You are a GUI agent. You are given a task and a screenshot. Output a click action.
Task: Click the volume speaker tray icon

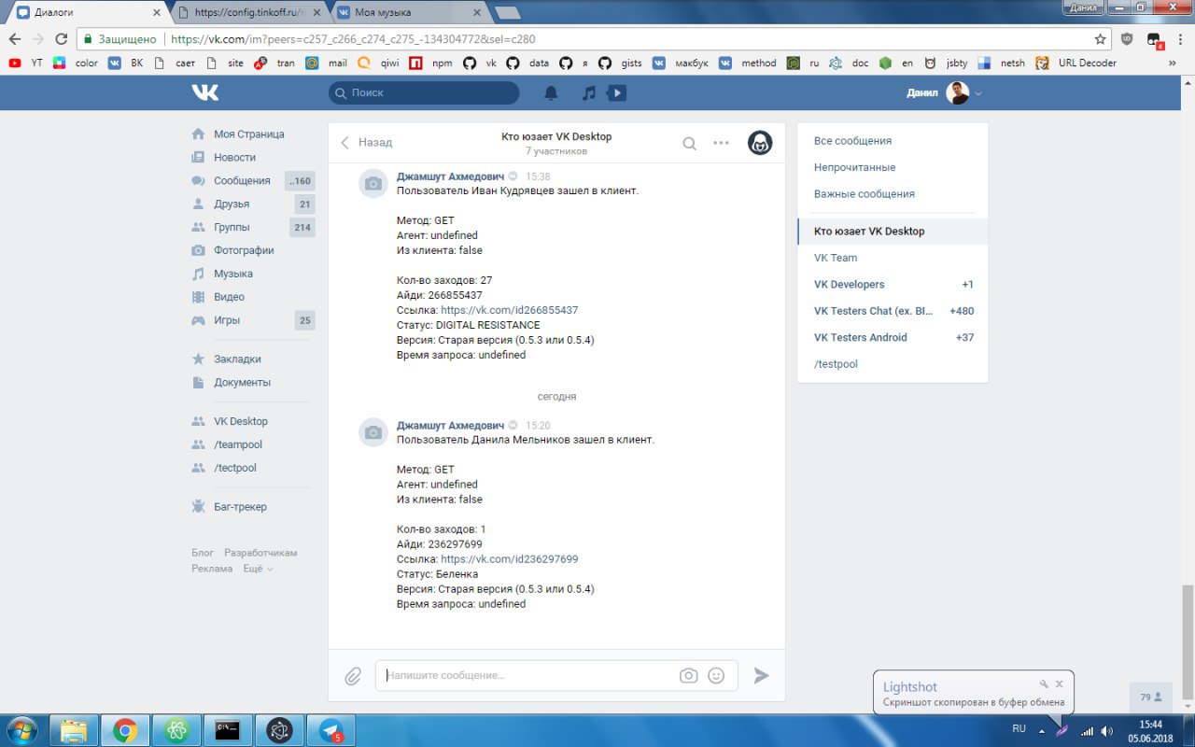pos(1106,730)
